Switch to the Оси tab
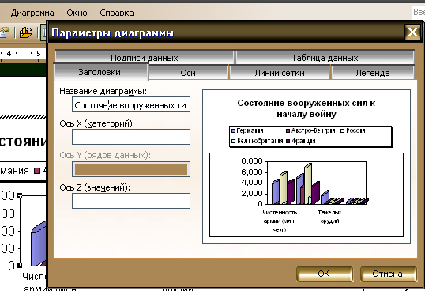Screen dimensions: 425x291 pos(188,73)
